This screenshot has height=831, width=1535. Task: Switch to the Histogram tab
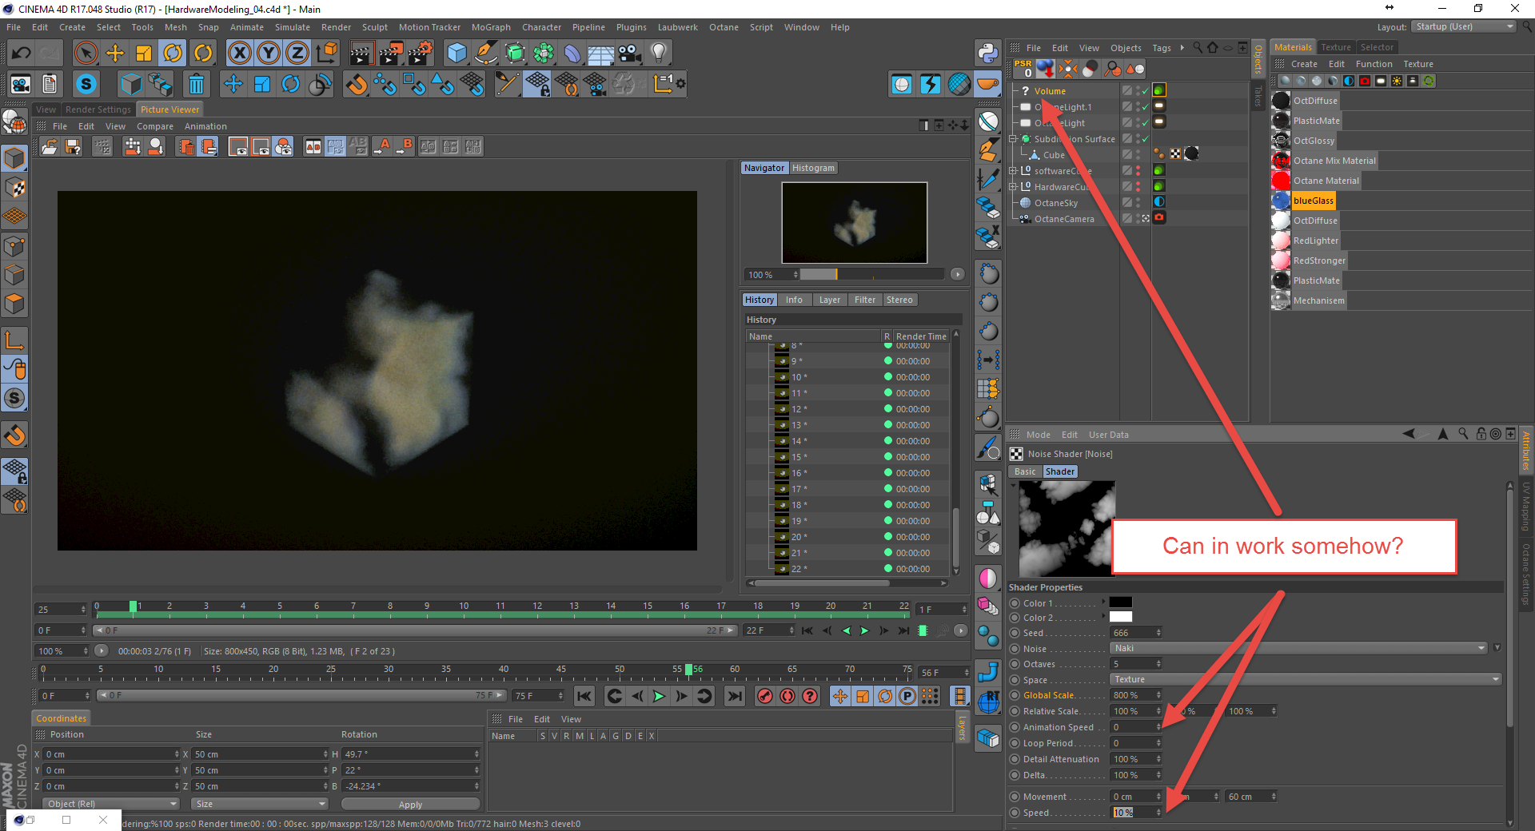pos(813,168)
